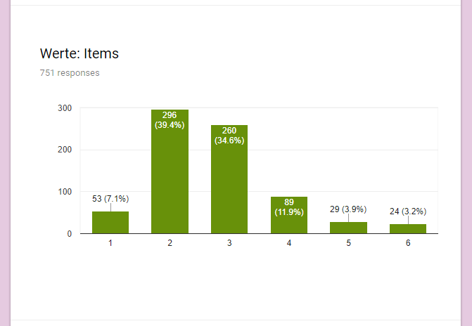Screen dimensions: 472x326
Task: Click the x-axis label 6
Action: (x=408, y=243)
